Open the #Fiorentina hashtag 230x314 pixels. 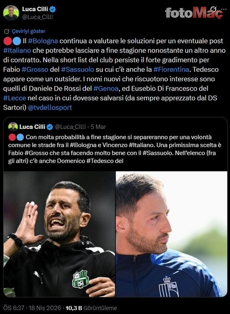171,69
